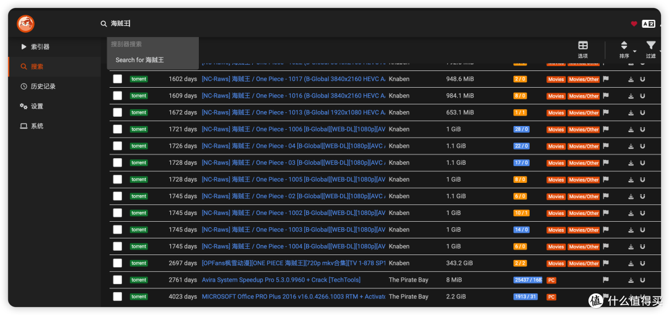Download the One Piece - 04 release
669x315 pixels.
tap(631, 146)
